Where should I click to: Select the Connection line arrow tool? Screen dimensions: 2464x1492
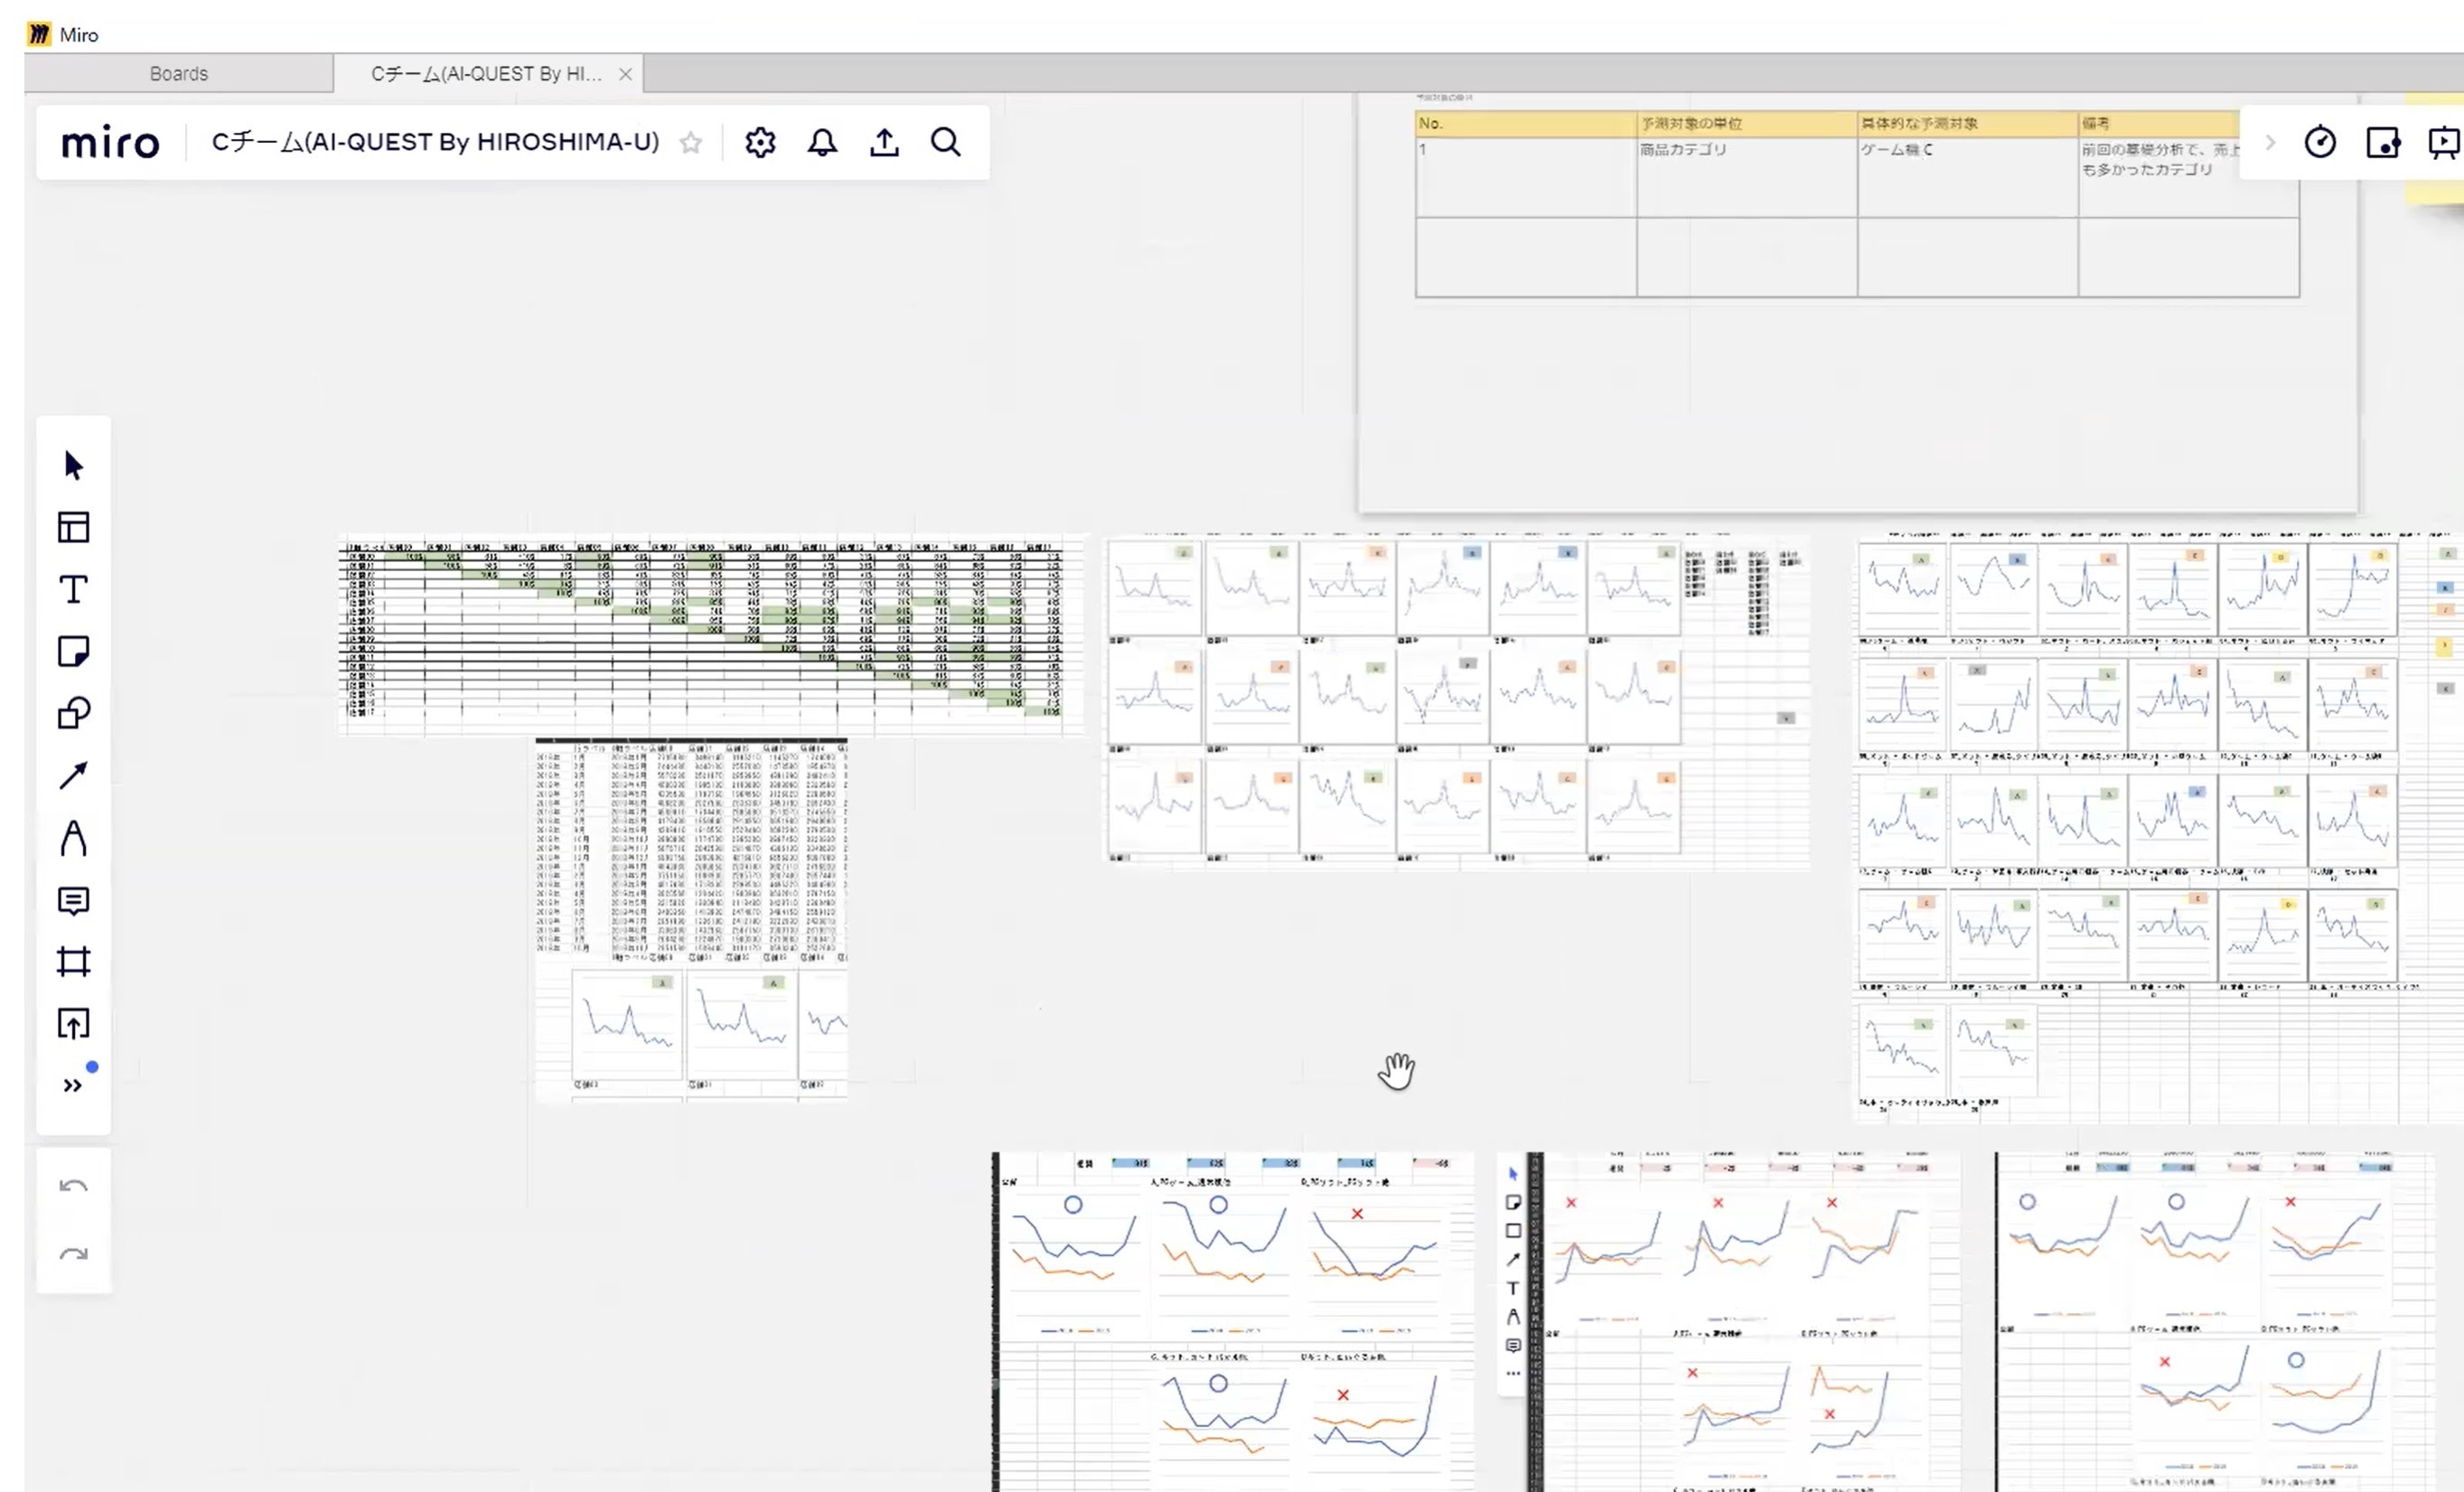[x=73, y=775]
